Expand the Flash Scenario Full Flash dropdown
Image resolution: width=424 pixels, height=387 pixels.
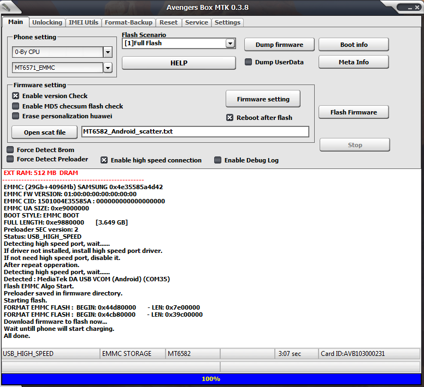230,43
